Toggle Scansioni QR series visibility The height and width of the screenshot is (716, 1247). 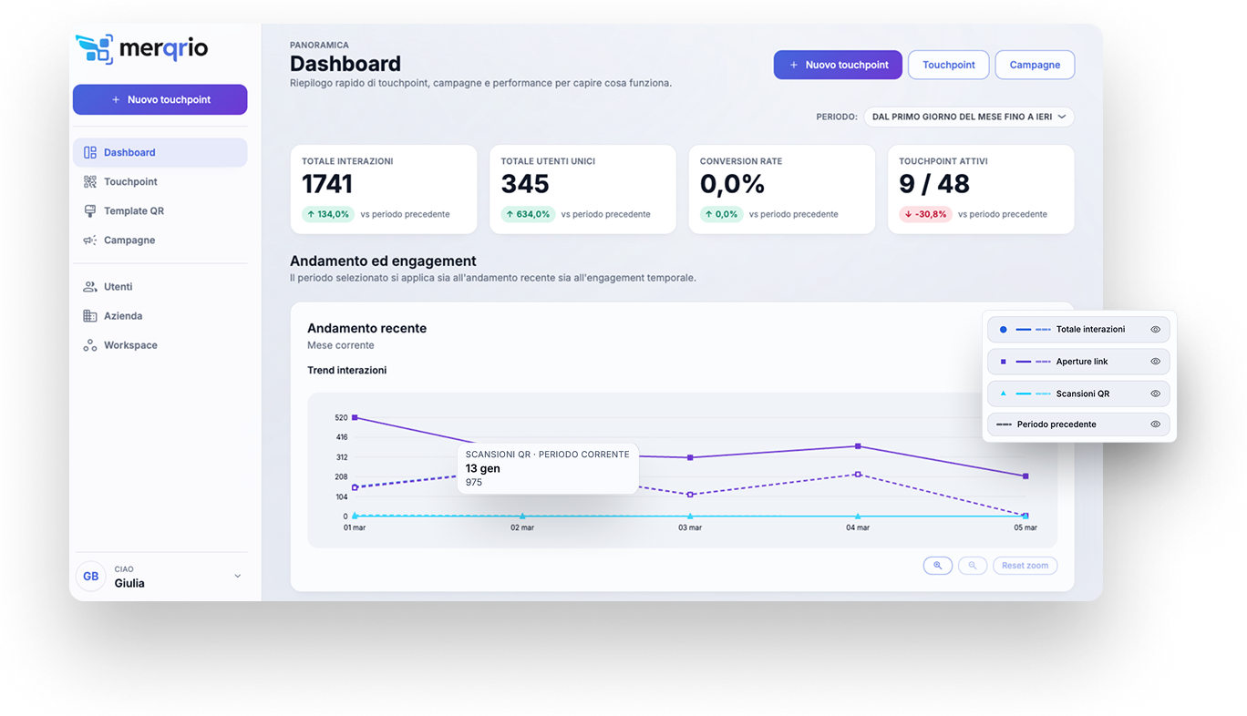1155,394
